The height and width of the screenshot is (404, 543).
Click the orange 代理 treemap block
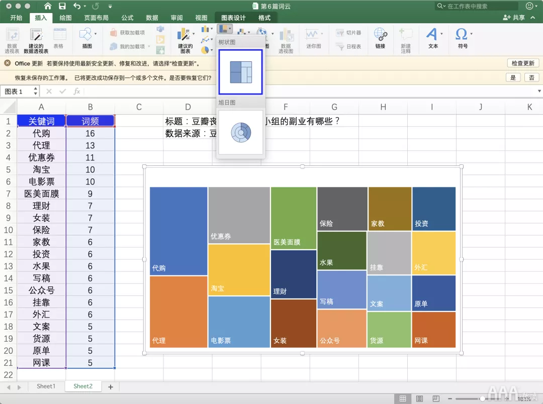(178, 312)
